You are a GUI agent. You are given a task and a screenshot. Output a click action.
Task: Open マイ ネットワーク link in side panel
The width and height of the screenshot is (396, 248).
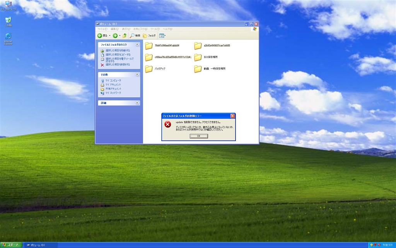coord(113,93)
